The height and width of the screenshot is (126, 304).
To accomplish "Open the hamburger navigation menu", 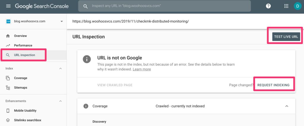I will pos(8,6).
